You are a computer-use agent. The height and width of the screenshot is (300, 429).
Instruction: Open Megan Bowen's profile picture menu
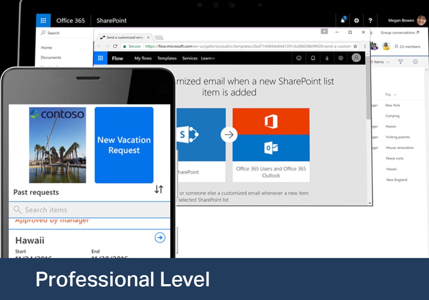tap(421, 20)
